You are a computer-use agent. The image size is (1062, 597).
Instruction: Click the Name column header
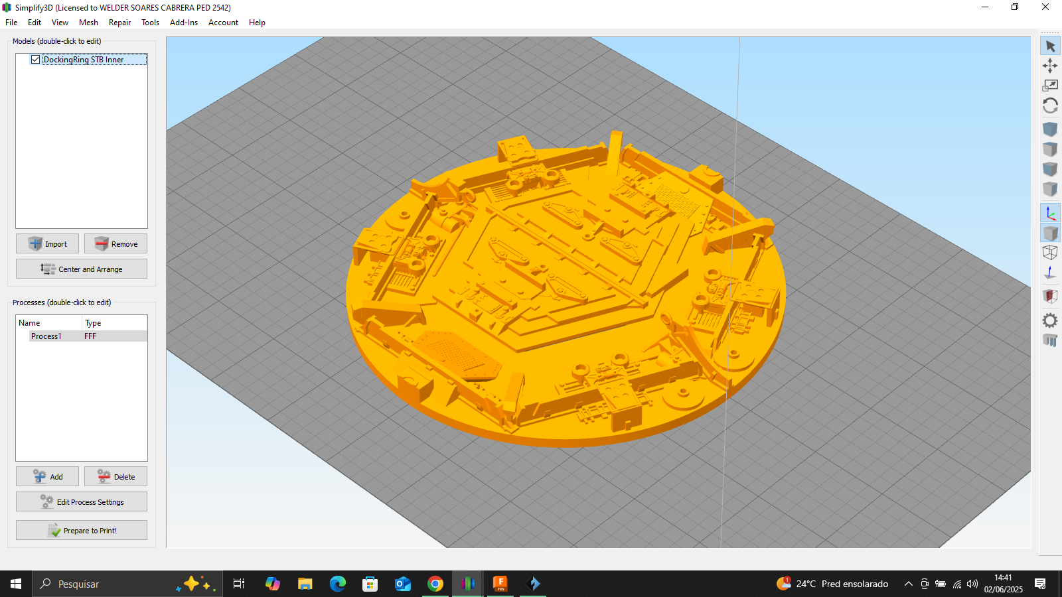[49, 323]
